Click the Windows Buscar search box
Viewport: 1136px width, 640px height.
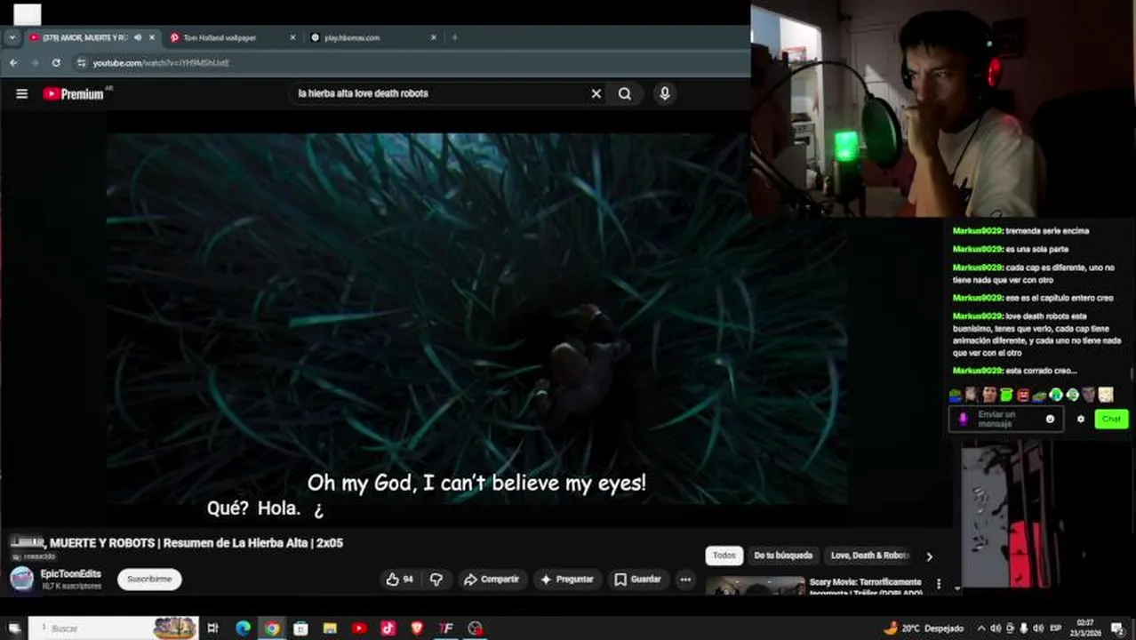coord(113,628)
